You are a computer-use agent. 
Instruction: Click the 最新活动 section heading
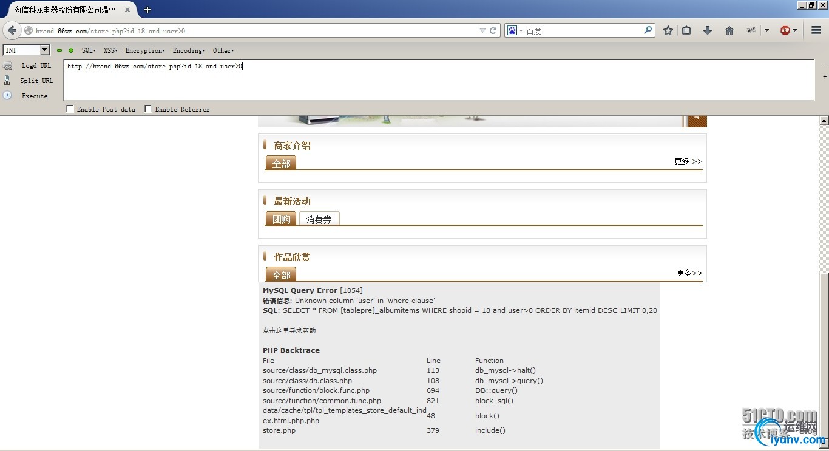293,201
